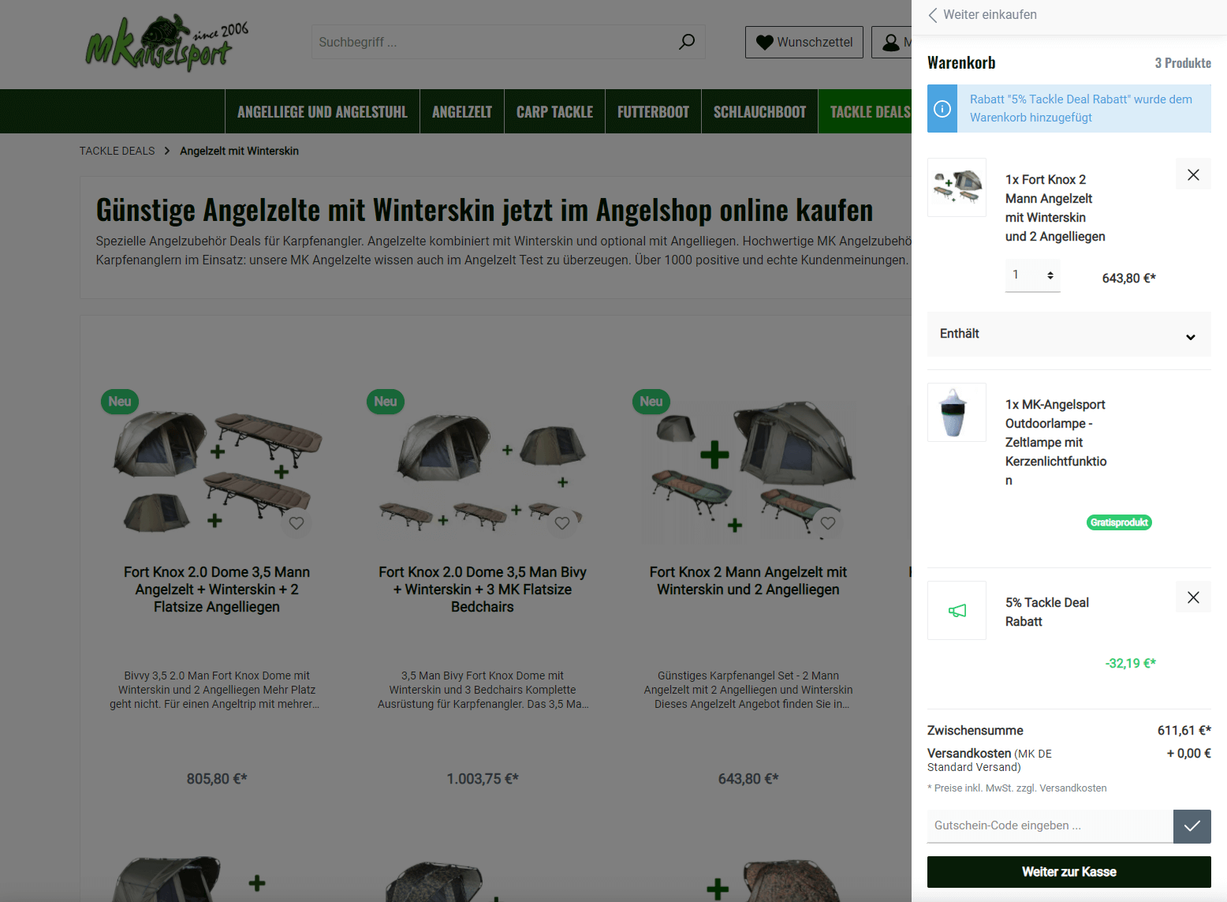The height and width of the screenshot is (902, 1227).
Task: Open the Angelzelt menu category
Action: pos(461,112)
